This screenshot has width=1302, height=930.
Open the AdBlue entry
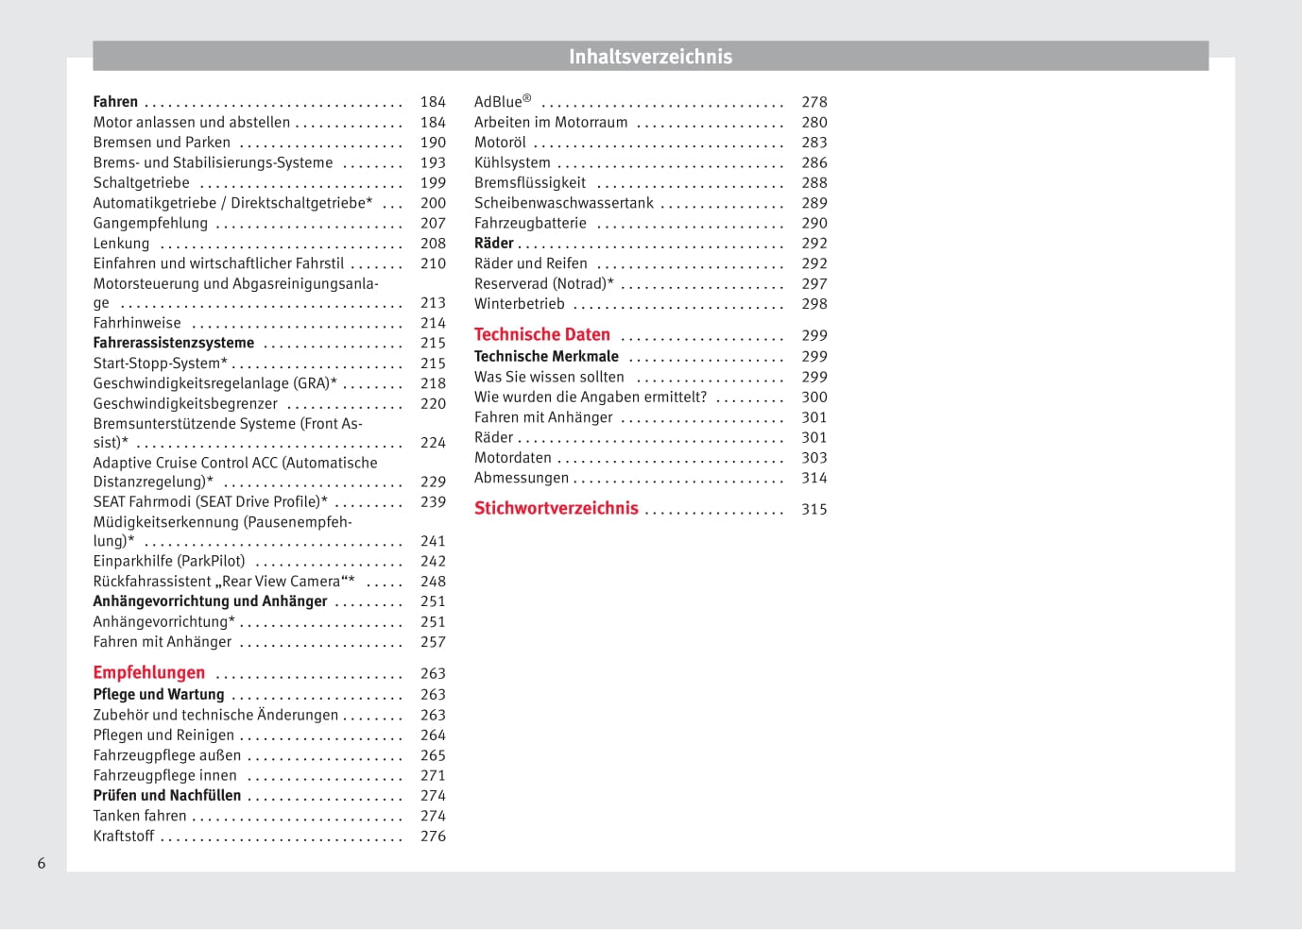click(502, 102)
